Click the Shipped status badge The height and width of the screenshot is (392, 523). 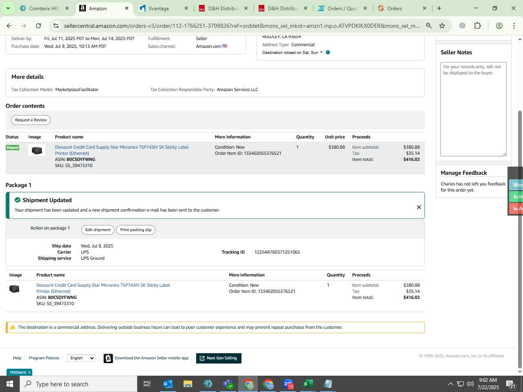[x=12, y=147]
